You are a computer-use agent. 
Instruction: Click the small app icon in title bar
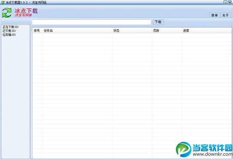(3, 3)
